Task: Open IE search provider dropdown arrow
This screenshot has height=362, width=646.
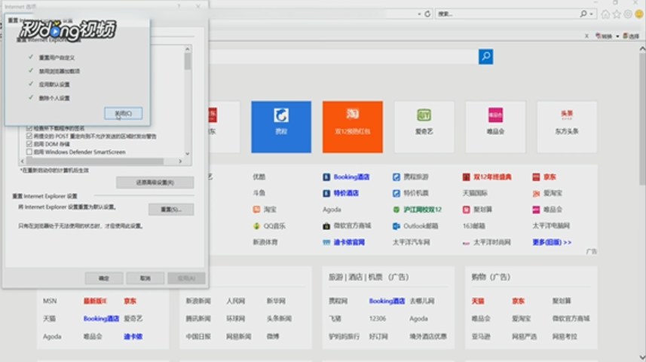Action: [x=592, y=14]
